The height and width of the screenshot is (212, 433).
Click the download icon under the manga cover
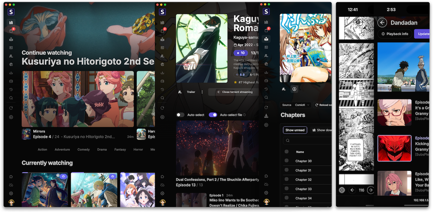(294, 89)
